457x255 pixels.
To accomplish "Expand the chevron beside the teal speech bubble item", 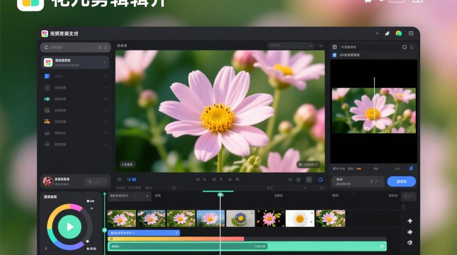I will pos(106,99).
